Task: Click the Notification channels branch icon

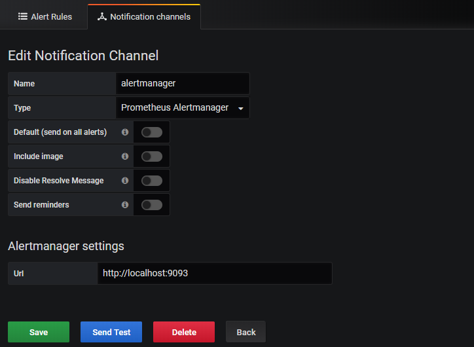Action: [x=102, y=16]
